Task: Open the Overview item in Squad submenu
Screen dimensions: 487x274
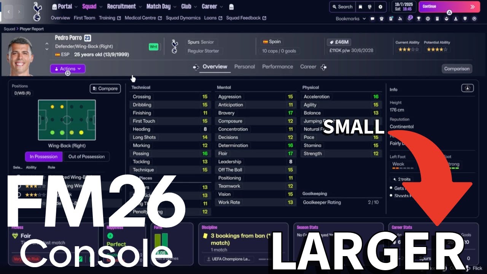Action: click(60, 18)
